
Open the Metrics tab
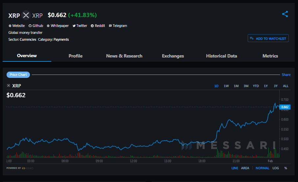[x=270, y=56]
